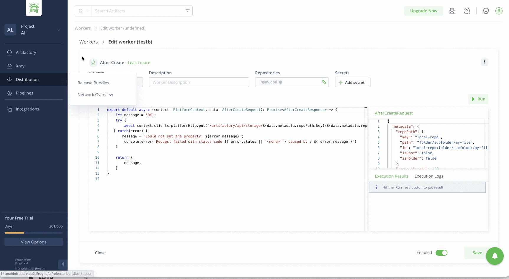Open the help question mark icon
Screen dimensions: 509x279
coord(467,11)
